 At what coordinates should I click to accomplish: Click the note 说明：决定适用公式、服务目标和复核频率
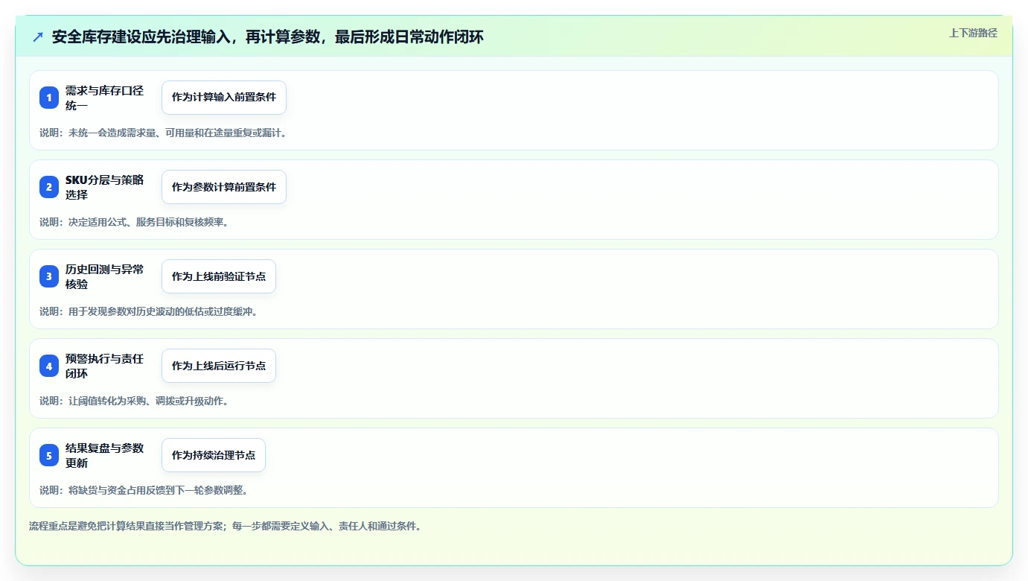tap(134, 222)
